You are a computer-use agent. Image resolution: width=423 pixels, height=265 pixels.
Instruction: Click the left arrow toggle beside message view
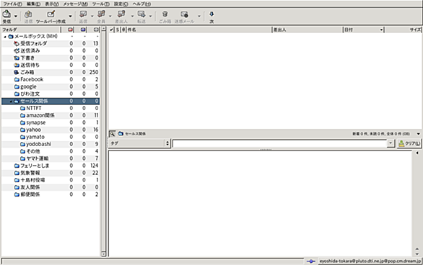tap(417, 153)
